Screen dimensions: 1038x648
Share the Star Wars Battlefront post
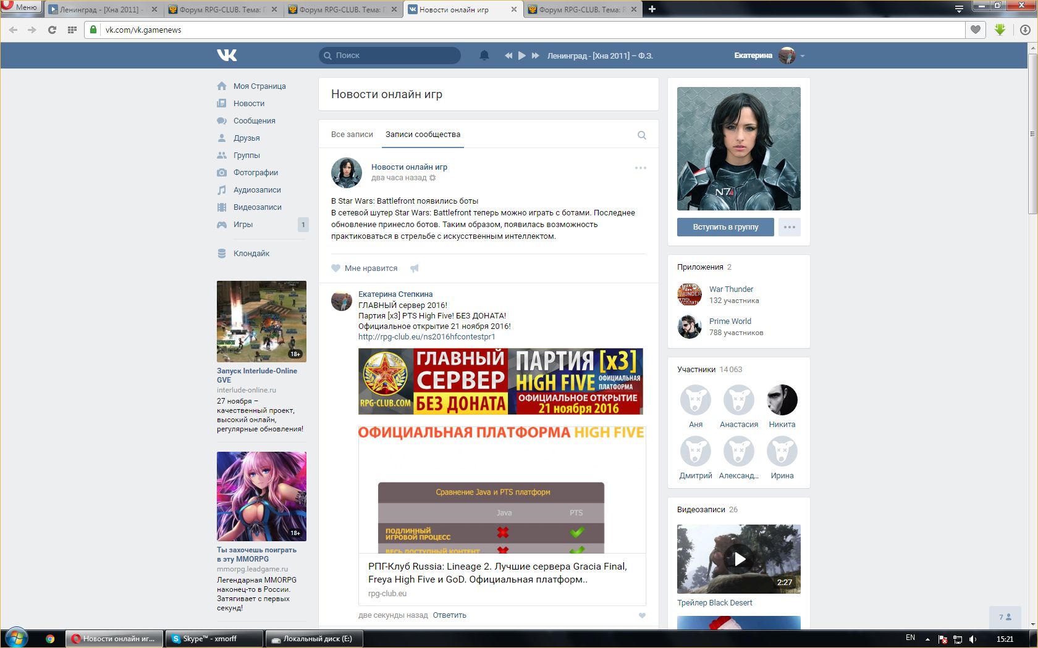415,268
